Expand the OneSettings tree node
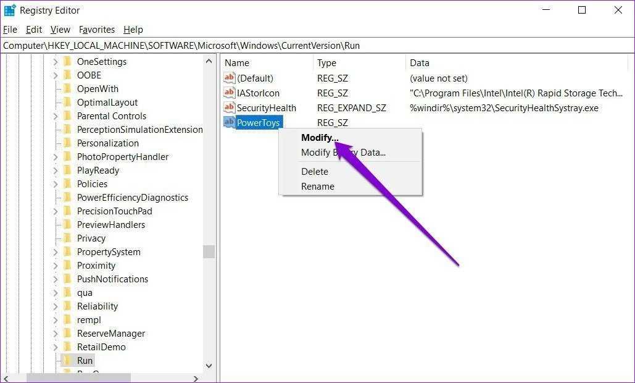The image size is (635, 383). click(x=55, y=61)
